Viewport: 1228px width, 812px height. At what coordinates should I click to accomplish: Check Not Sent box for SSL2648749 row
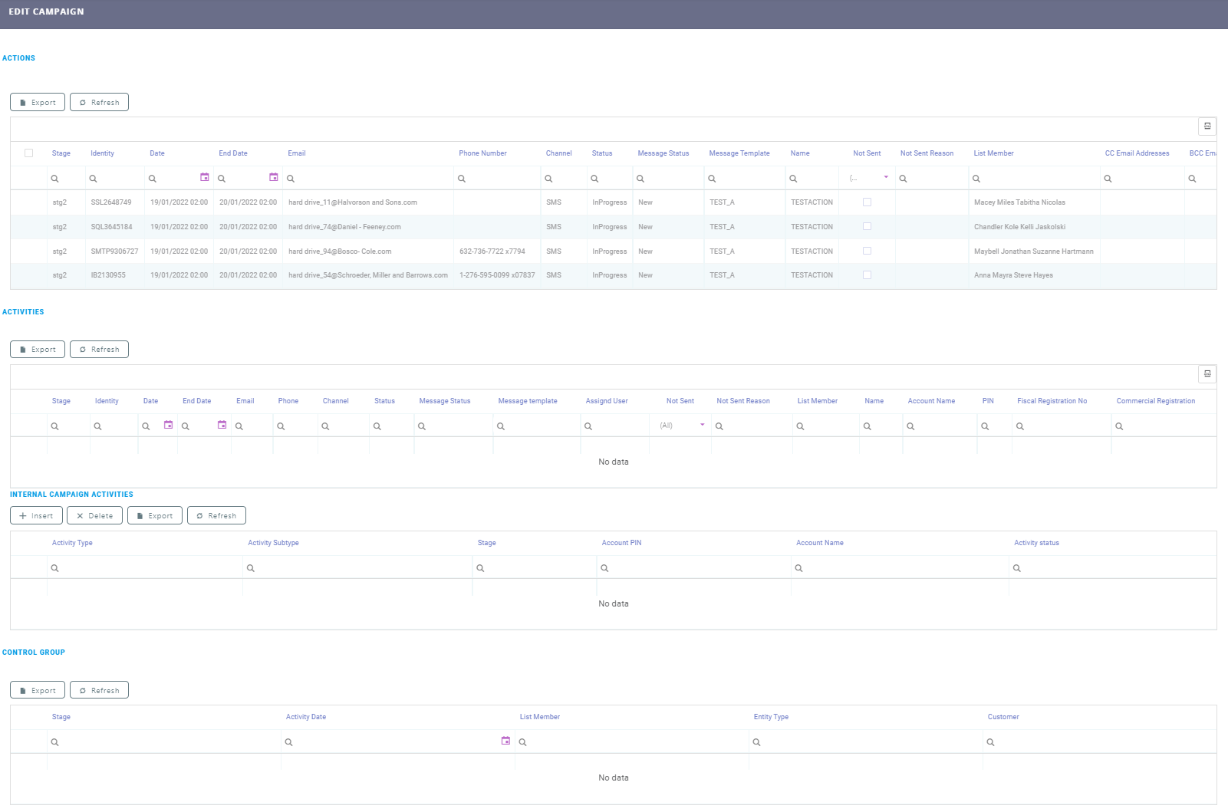point(867,202)
